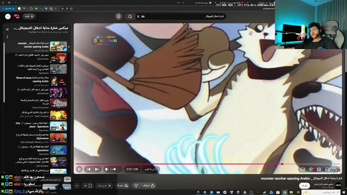Open notifications bell with 9+ badge

(x=17, y=17)
